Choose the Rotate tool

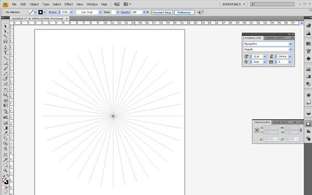[5, 90]
